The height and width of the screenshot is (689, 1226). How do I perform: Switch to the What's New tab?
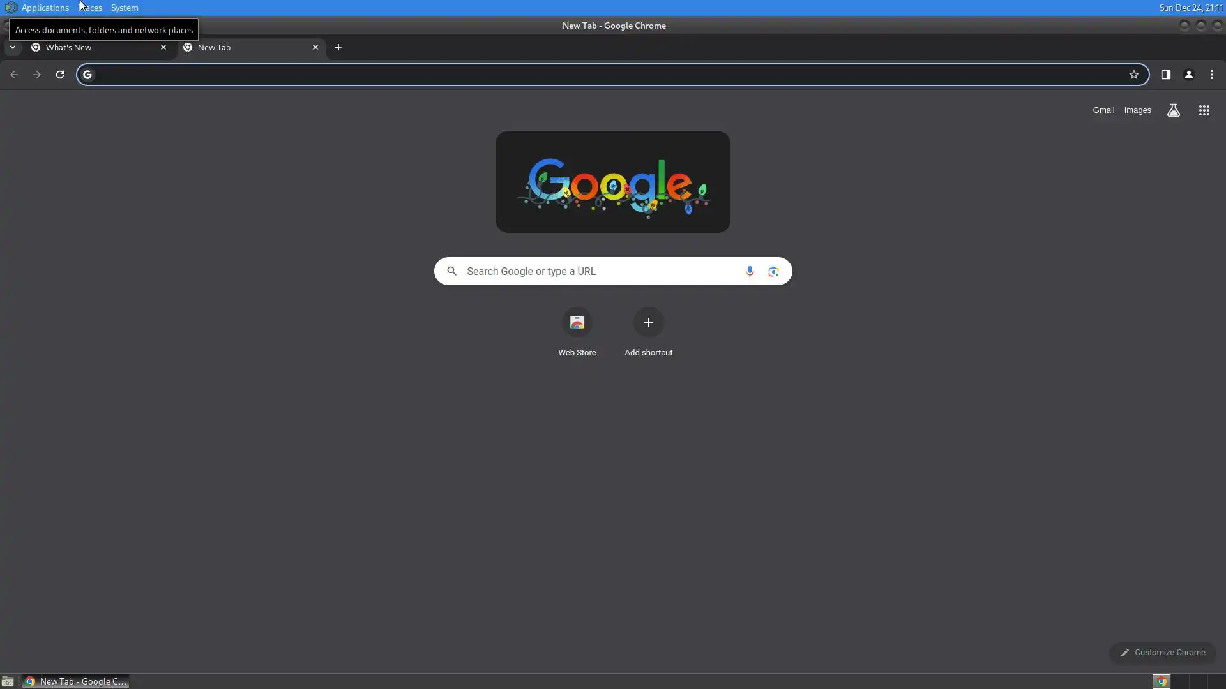point(96,47)
